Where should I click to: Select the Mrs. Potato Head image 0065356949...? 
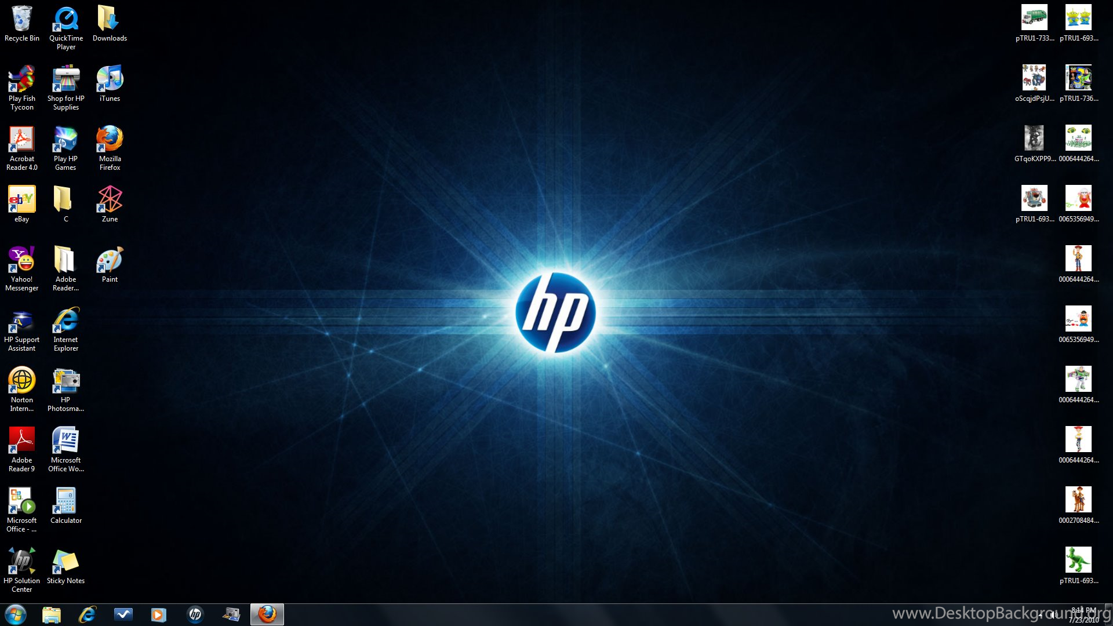click(1078, 204)
